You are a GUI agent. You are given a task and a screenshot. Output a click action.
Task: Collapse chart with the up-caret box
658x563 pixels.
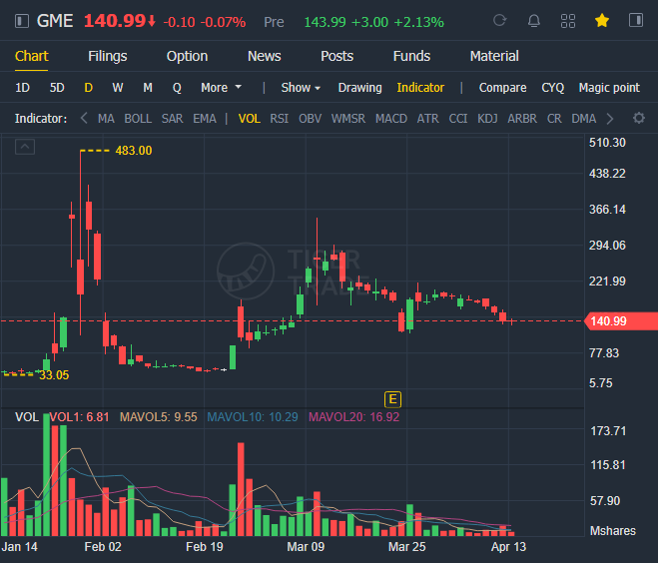(25, 147)
